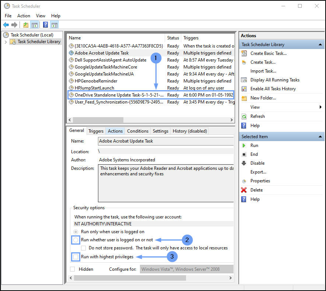The width and height of the screenshot is (326, 291).
Task: Enable Run with highest privileges checkbox
Action: pos(76,257)
